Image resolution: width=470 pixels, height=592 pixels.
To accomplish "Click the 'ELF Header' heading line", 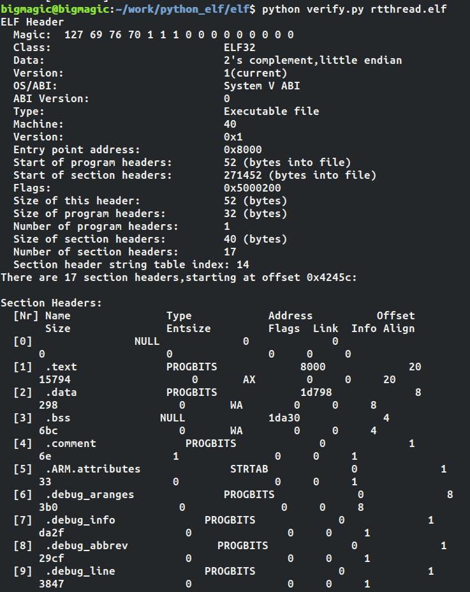I will pyautogui.click(x=32, y=22).
